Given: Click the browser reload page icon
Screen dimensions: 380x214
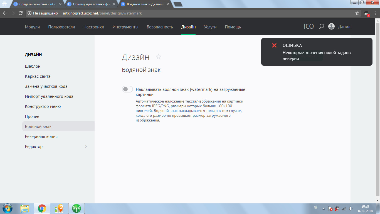Looking at the screenshot, I should (20, 13).
